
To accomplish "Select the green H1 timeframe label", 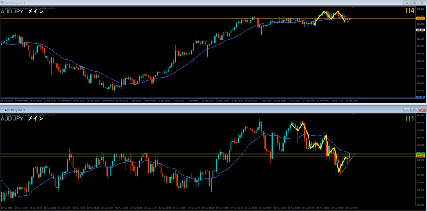I will point(409,119).
